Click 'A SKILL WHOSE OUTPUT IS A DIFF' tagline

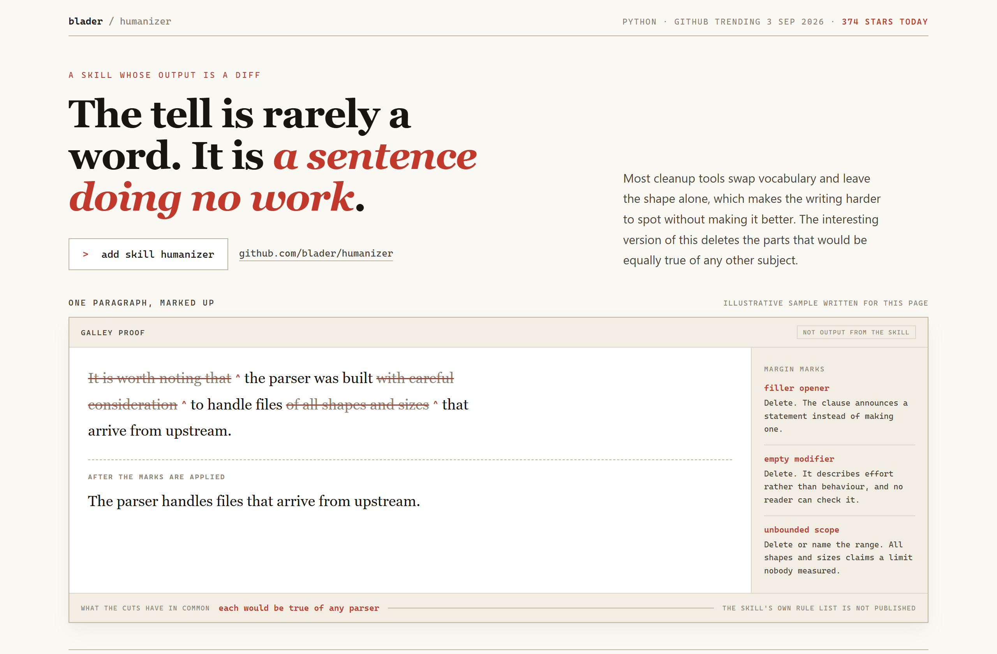pyautogui.click(x=164, y=75)
